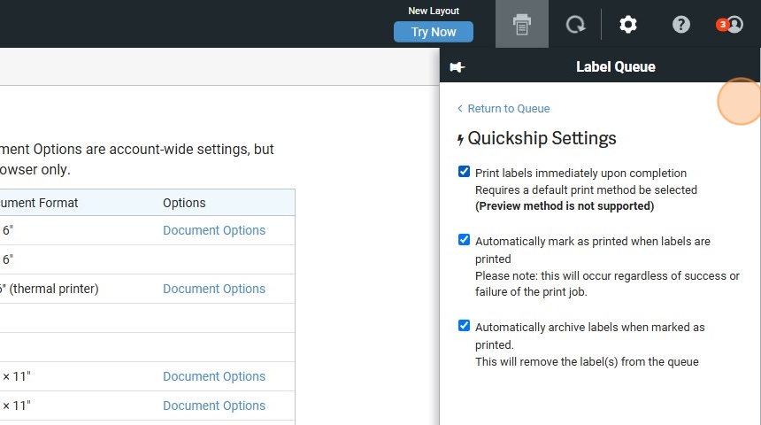Click the back chevron beside Return to Queue
The height and width of the screenshot is (425, 761).
[460, 109]
